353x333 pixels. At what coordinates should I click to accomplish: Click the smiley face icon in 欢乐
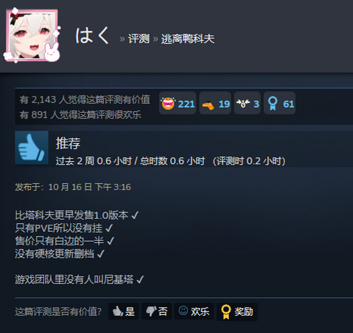pyautogui.click(x=183, y=310)
